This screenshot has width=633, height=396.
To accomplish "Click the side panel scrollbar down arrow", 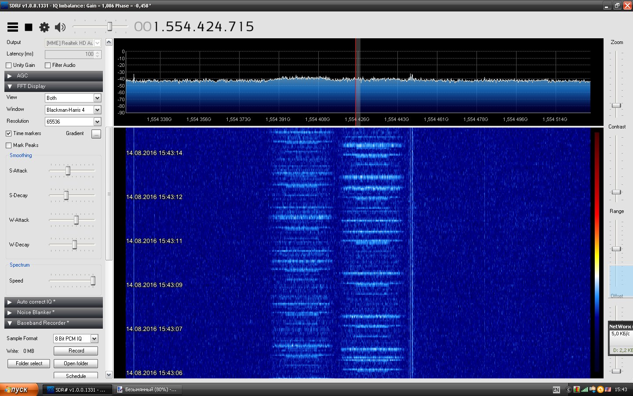I will pos(109,375).
